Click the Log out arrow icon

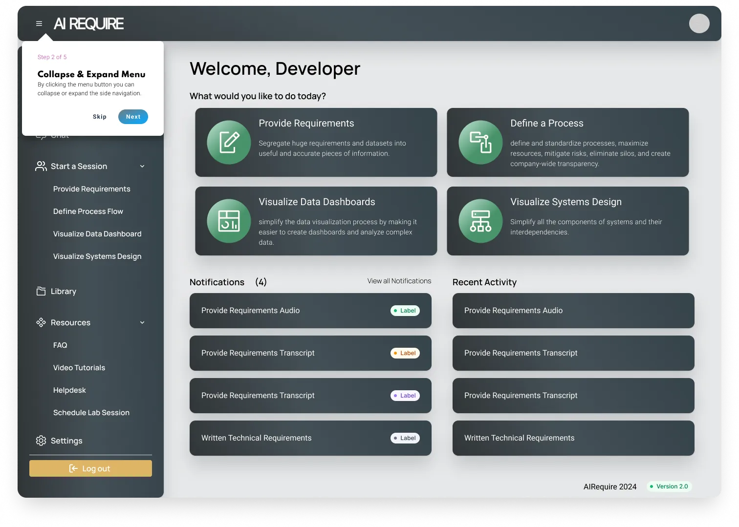(x=73, y=468)
